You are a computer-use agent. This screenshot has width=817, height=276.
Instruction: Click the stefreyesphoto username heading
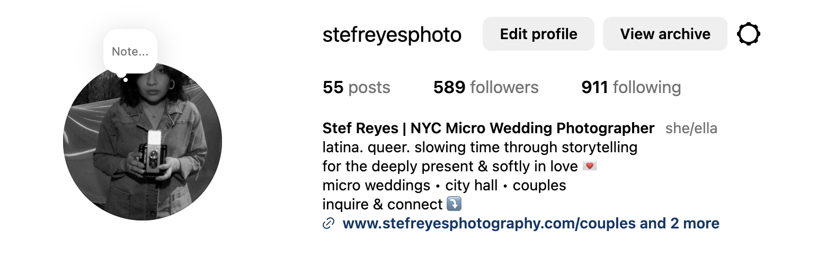392,35
